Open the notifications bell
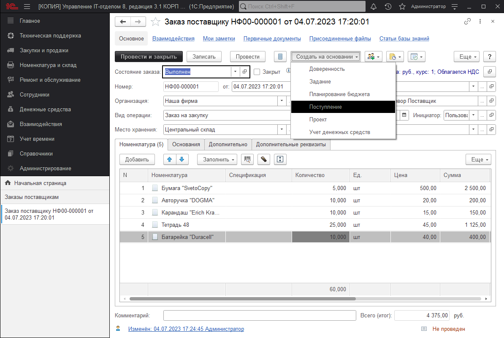 pos(374,7)
